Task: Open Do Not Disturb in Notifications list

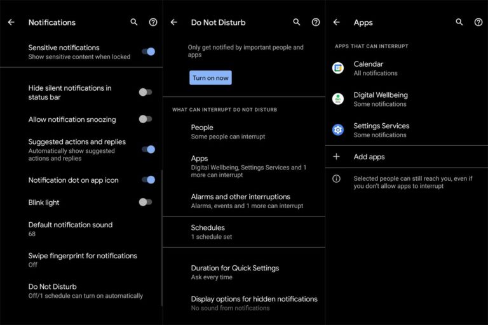Action: click(x=81, y=291)
